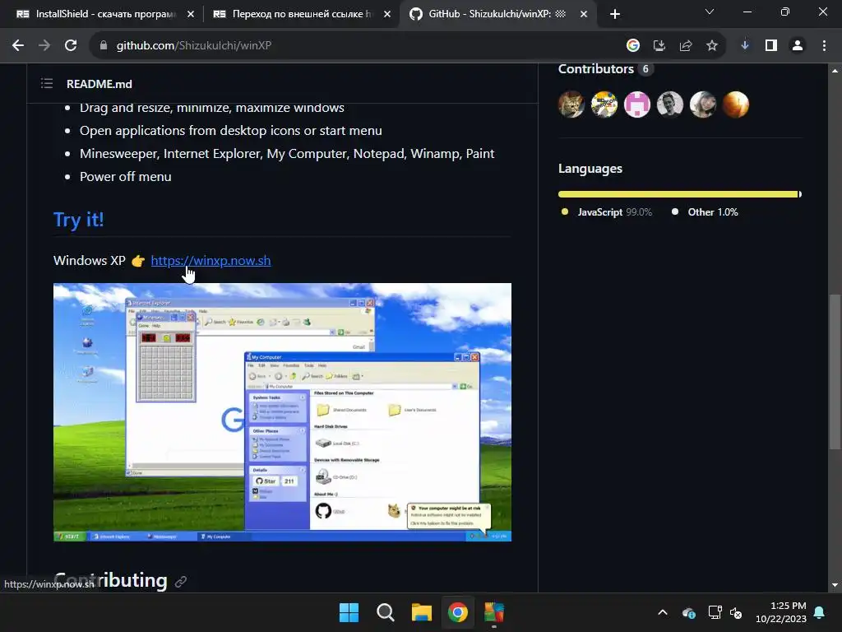
Task: Open the tab search chevron
Action: [710, 12]
